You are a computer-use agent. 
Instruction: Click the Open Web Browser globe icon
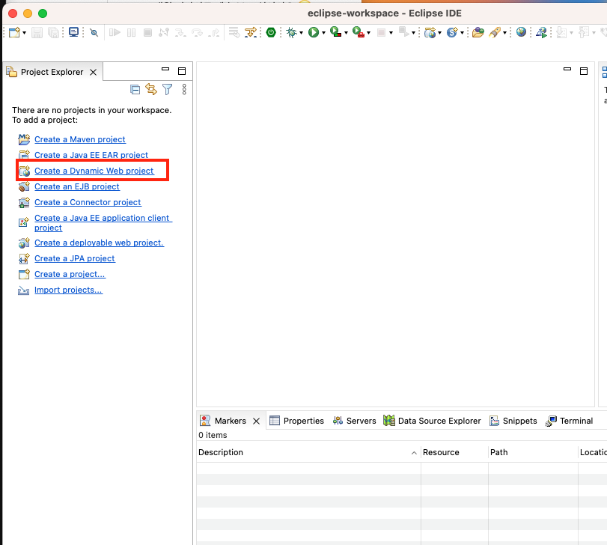click(x=521, y=32)
